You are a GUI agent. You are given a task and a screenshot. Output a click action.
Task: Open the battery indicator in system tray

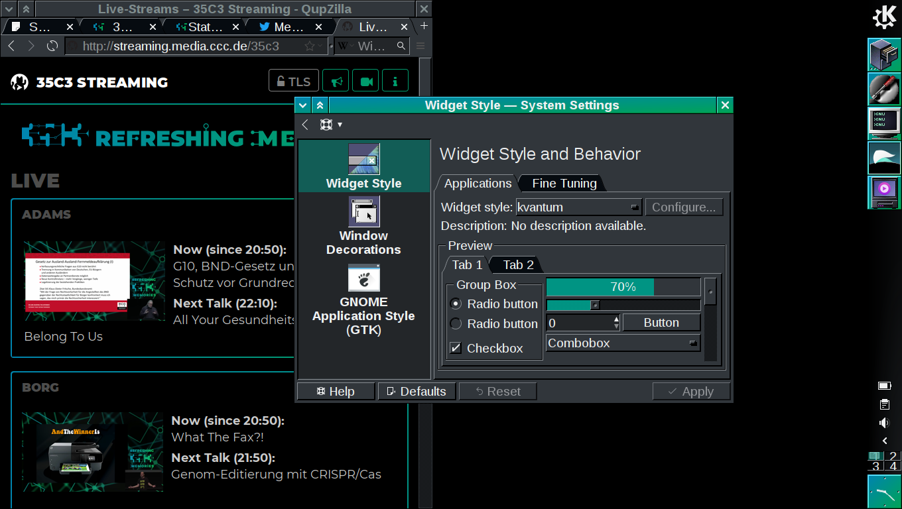pos(885,386)
